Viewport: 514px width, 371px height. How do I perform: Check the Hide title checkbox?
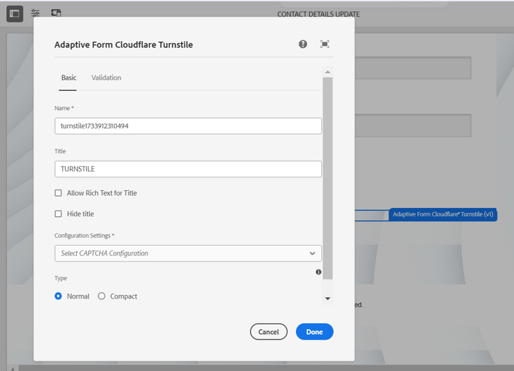[x=58, y=214]
